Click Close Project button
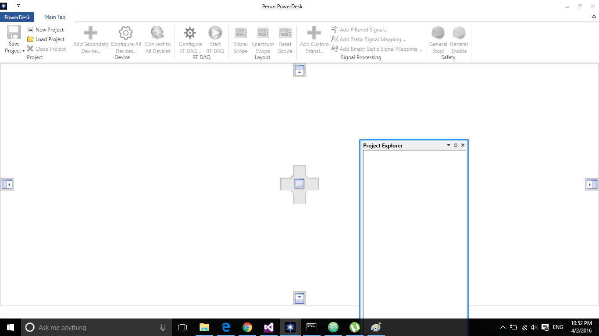Screen dimensions: 599x336 pyautogui.click(x=46, y=49)
